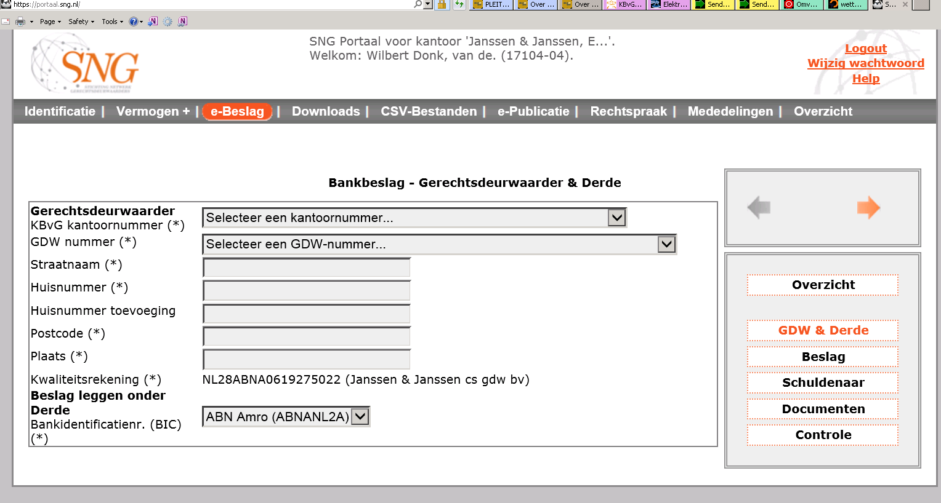This screenshot has height=503, width=941.
Task: Open the ABN Amro (ABNANL2A) BIC dropdown
Action: (286, 417)
